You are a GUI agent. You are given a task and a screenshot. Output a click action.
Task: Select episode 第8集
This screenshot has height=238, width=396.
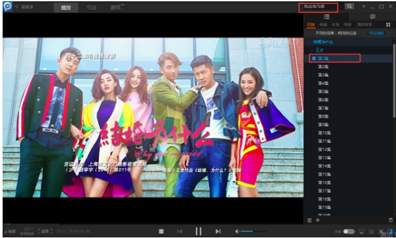323,116
